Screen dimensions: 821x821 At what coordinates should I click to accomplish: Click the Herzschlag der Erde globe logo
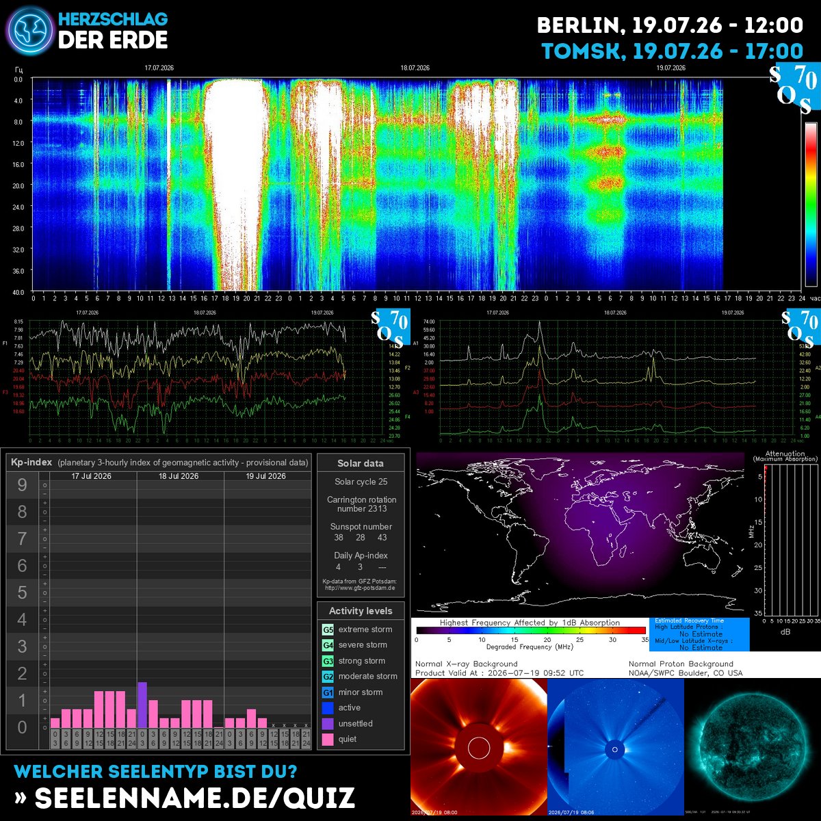point(29,29)
